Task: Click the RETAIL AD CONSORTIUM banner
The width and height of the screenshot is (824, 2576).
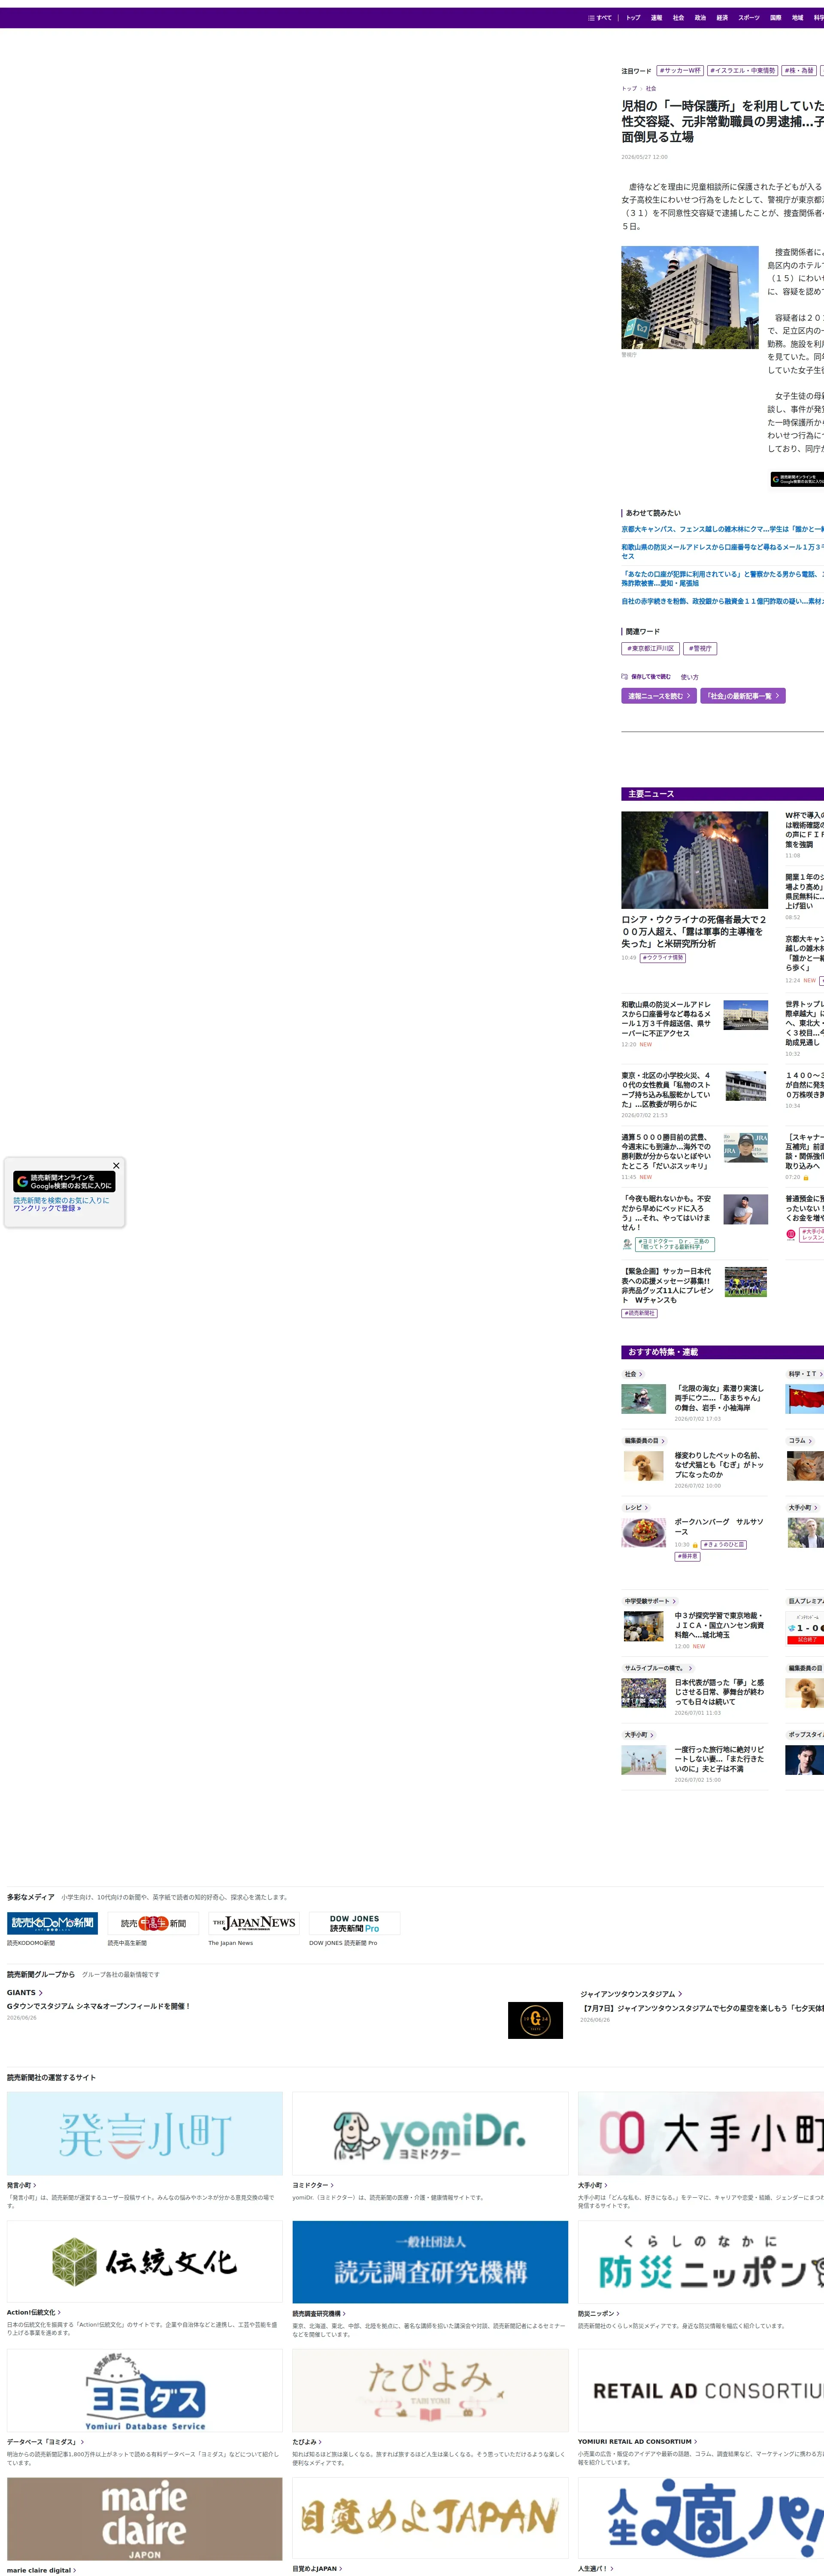Action: coord(701,2390)
